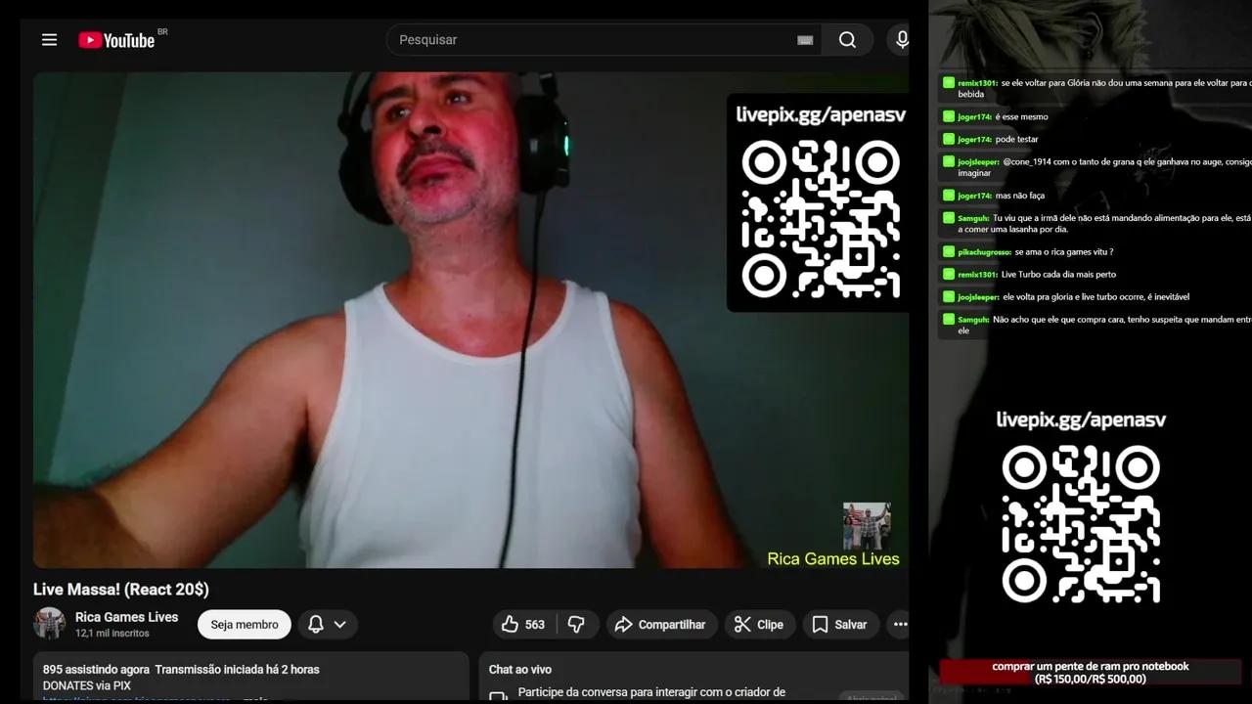Click DONATES via PIX description line
This screenshot has width=1252, height=704.
point(87,686)
